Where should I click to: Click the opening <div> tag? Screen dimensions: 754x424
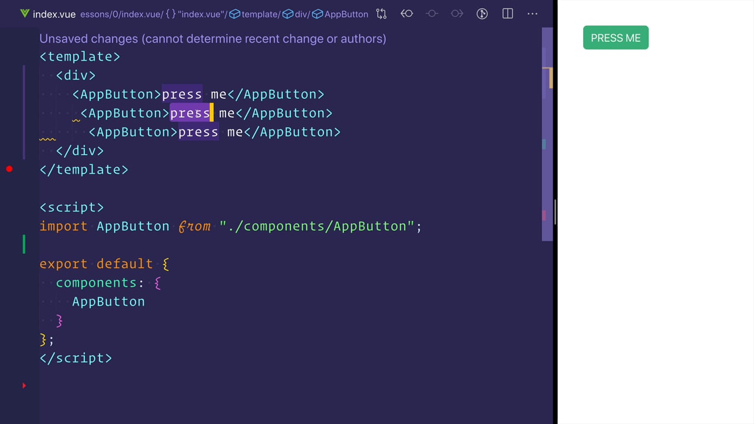[75, 75]
